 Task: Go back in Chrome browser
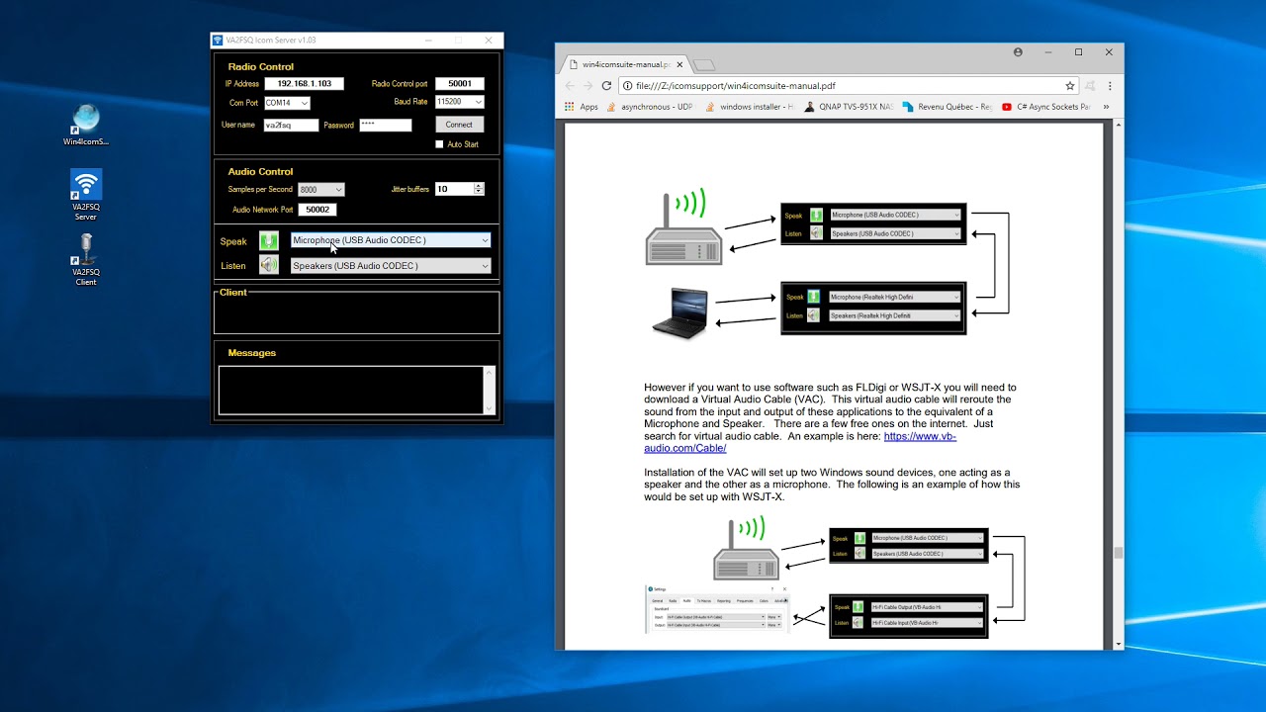[570, 86]
